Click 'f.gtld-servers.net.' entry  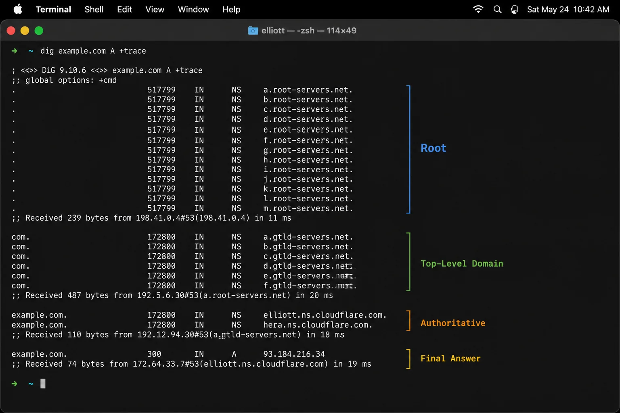click(x=310, y=285)
